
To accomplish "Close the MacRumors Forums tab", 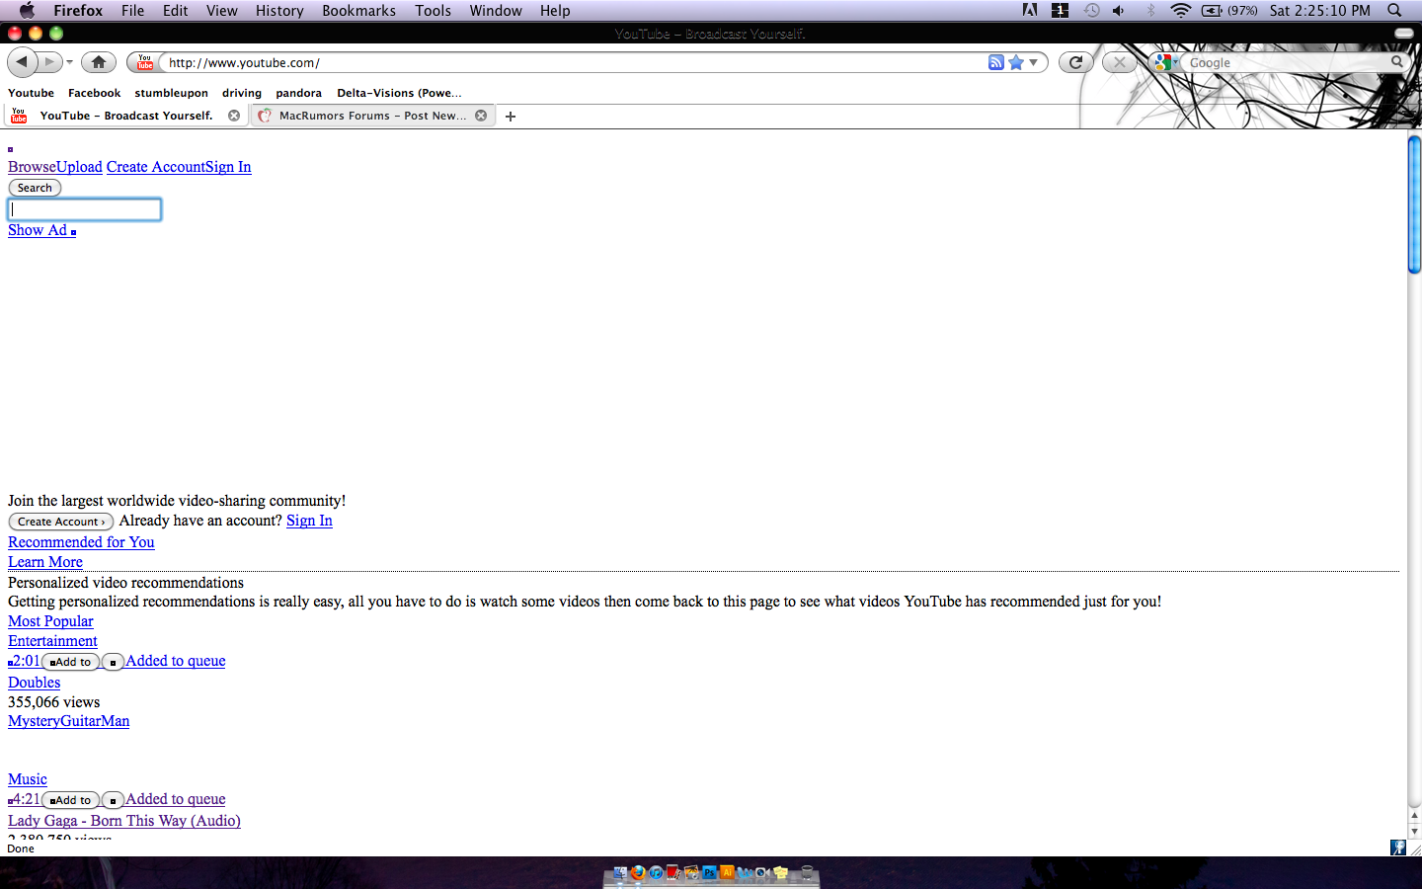I will coord(481,116).
